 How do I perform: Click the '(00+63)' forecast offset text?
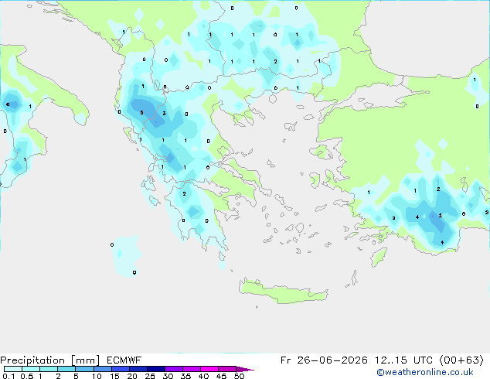pos(461,360)
